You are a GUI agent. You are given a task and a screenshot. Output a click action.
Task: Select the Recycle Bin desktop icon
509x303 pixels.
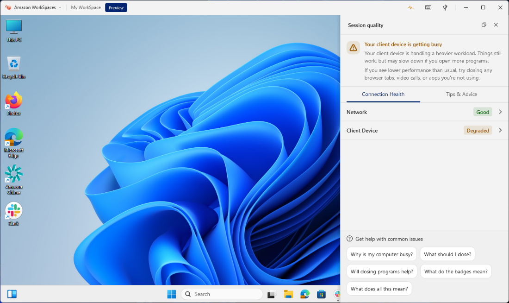pos(13,68)
